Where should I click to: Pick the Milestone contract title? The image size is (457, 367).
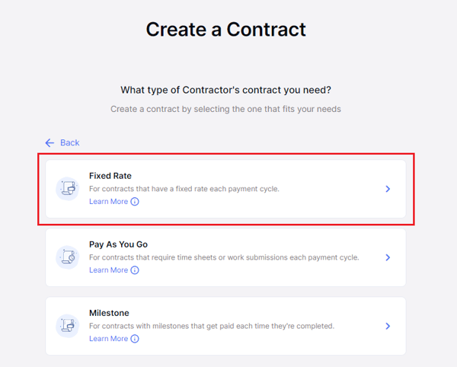click(x=109, y=313)
